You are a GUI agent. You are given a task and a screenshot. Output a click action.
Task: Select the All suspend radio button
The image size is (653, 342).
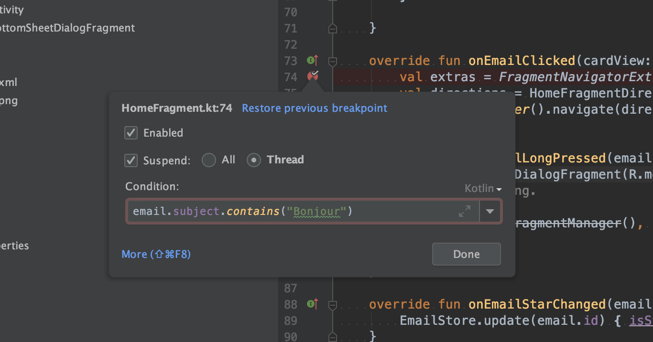coord(209,160)
